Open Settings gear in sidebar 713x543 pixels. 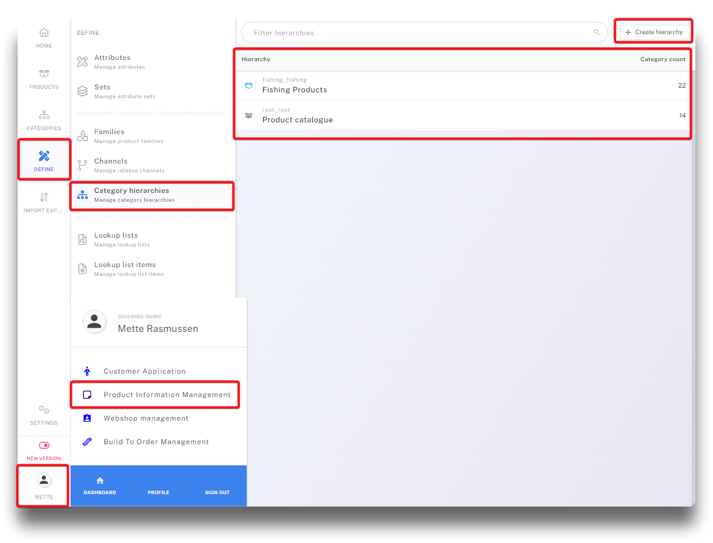tap(44, 414)
